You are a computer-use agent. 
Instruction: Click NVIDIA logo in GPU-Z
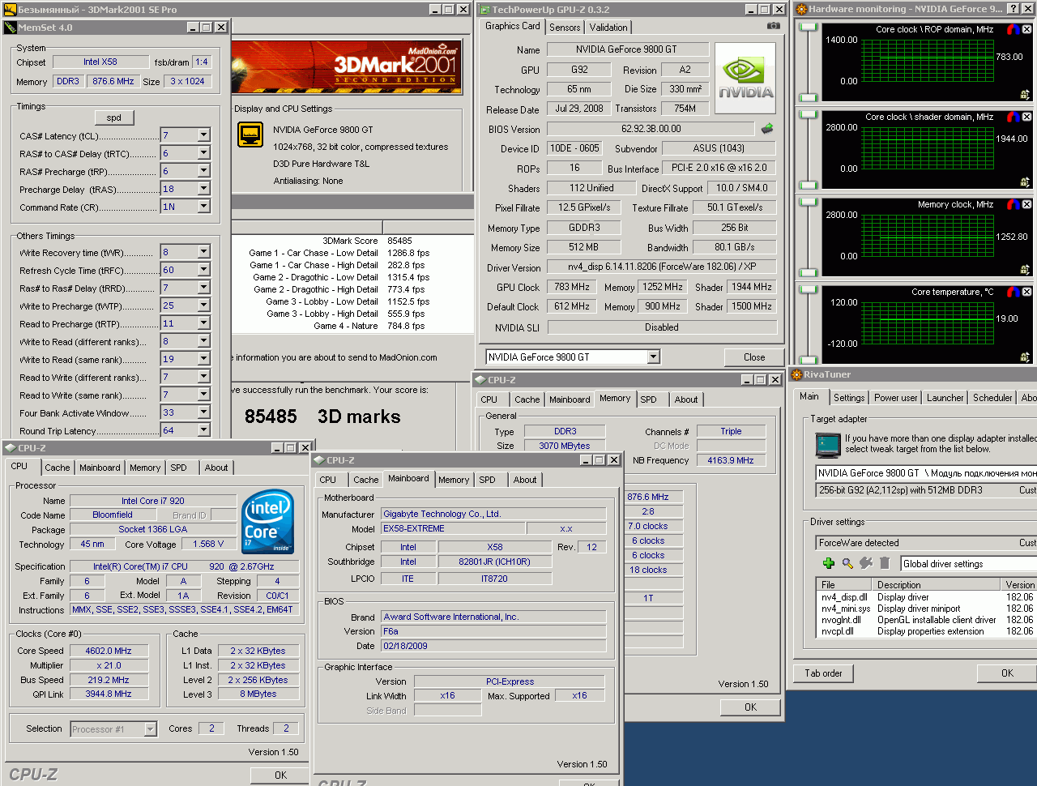click(x=745, y=78)
